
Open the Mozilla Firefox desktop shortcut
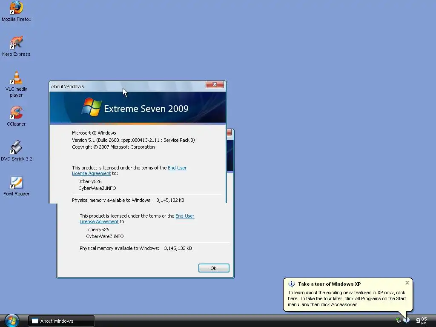17,11
